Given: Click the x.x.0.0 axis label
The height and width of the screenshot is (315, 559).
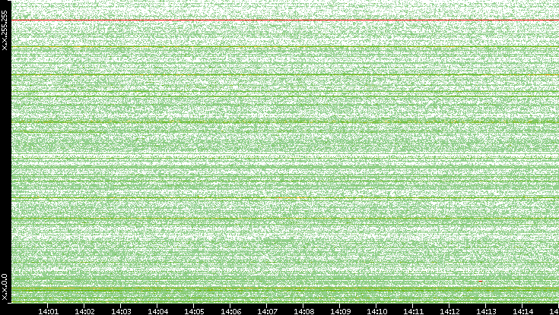Looking at the screenshot, I should tap(5, 287).
